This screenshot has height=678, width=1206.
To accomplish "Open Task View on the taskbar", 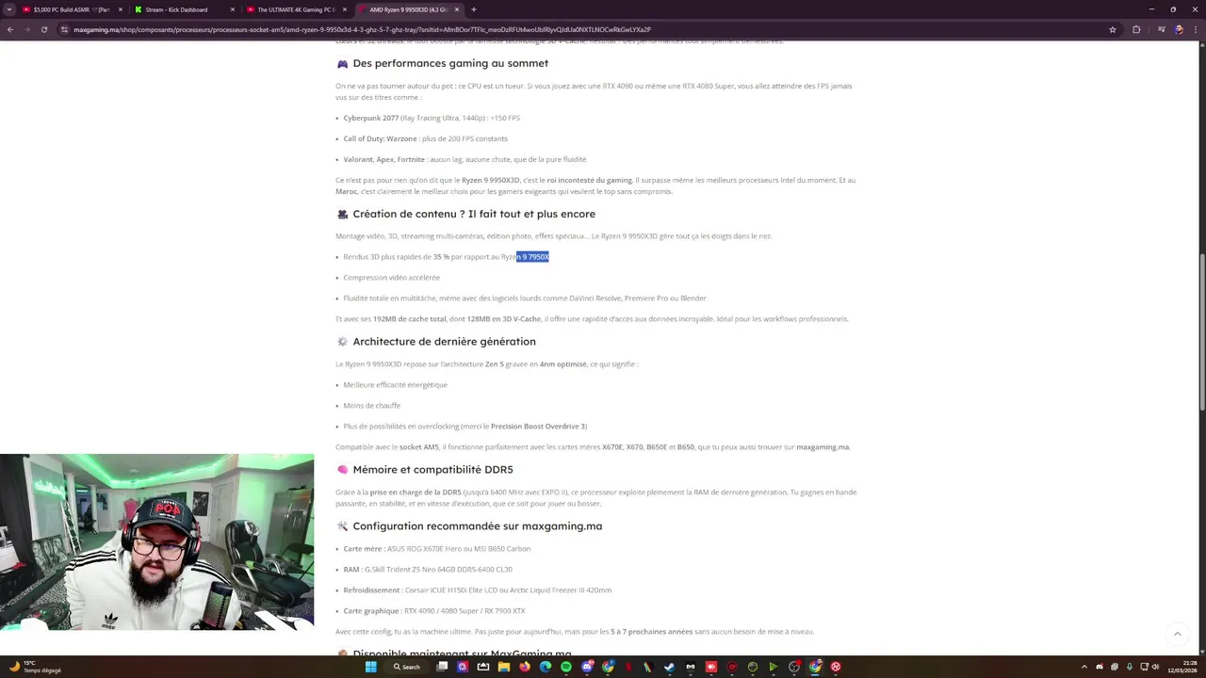I will [x=442, y=667].
